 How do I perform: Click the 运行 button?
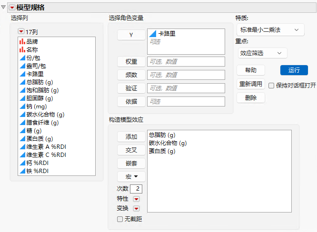[x=294, y=70]
